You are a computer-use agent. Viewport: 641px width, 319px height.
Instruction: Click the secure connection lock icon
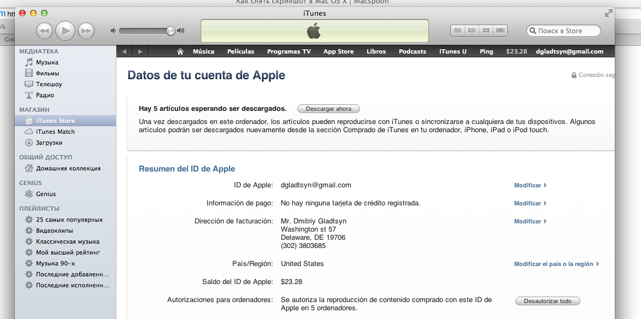point(574,75)
